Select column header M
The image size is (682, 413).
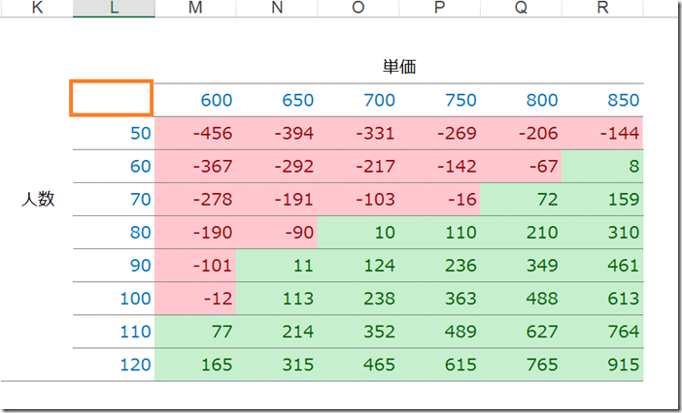coord(195,9)
